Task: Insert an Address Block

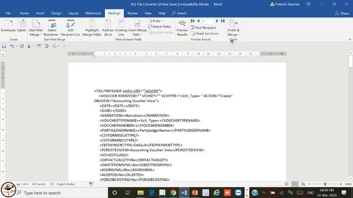Action: click(108, 28)
